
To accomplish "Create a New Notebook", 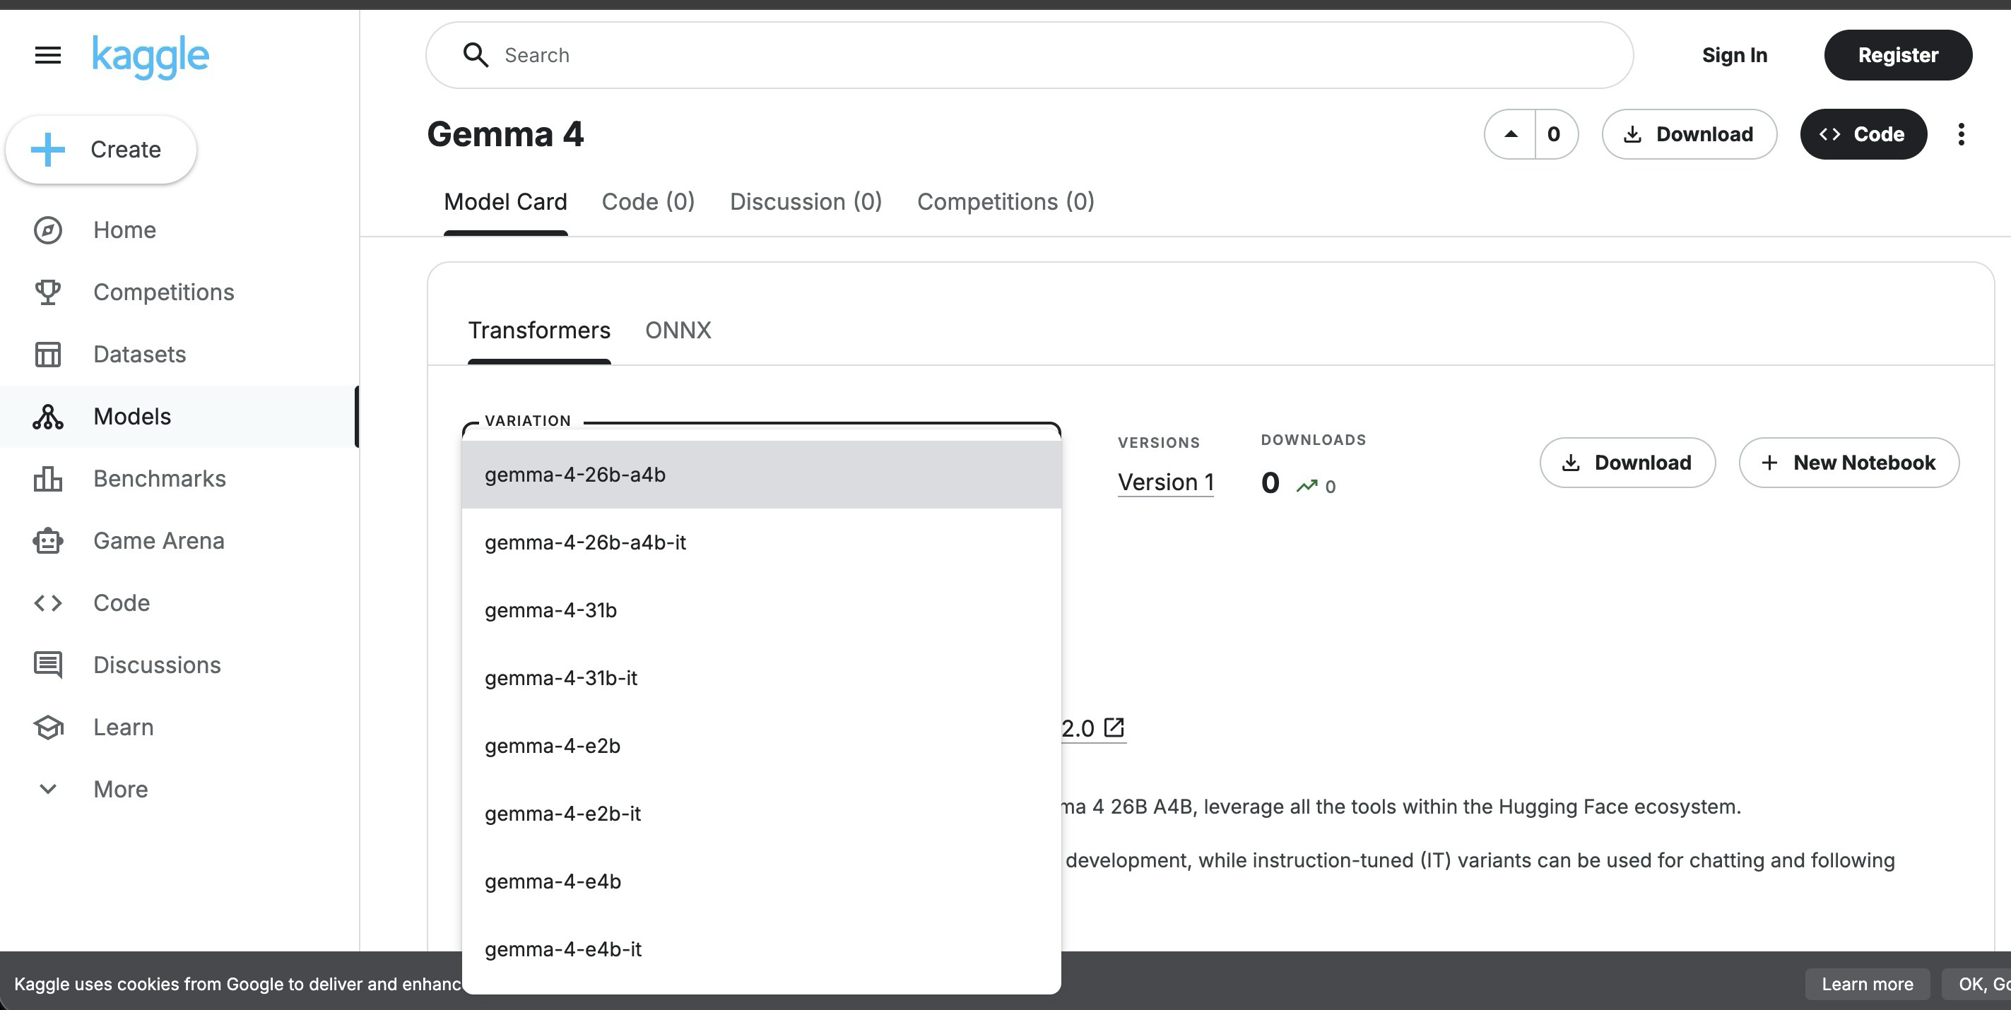I will (1848, 463).
